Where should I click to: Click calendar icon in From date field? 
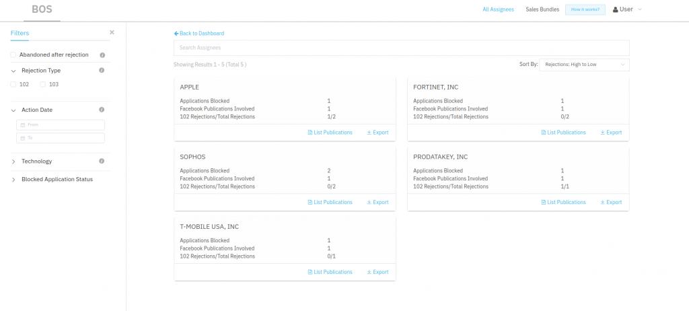(x=23, y=125)
